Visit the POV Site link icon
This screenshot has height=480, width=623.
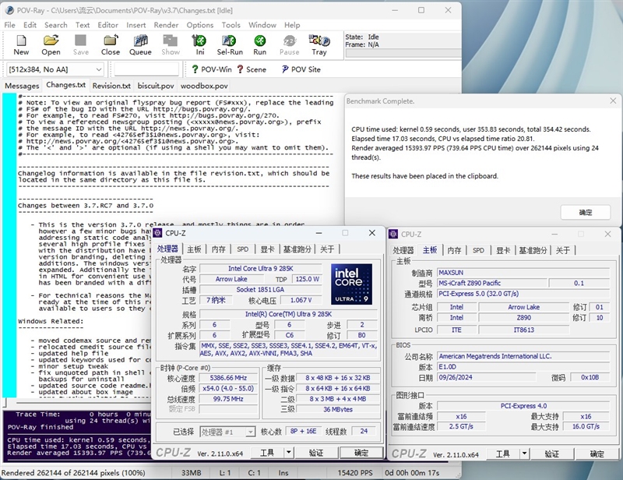click(x=299, y=69)
